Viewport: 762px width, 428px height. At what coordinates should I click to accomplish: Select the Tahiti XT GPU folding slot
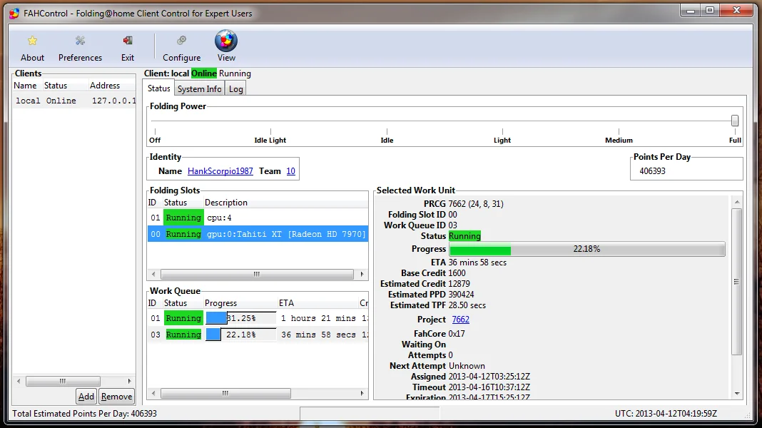[x=258, y=234]
